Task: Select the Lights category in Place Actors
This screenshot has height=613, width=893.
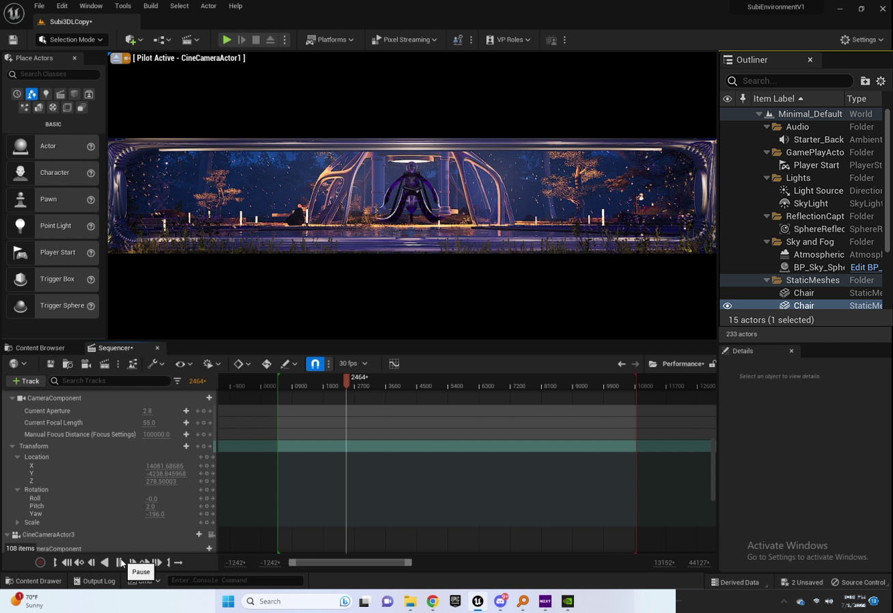Action: pos(46,94)
